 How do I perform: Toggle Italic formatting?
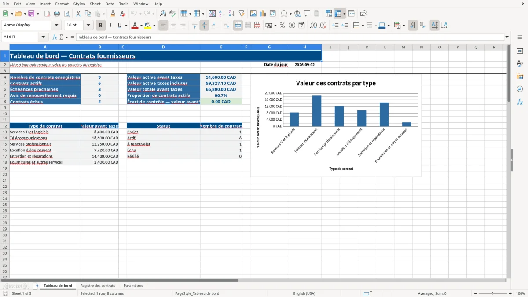click(110, 26)
